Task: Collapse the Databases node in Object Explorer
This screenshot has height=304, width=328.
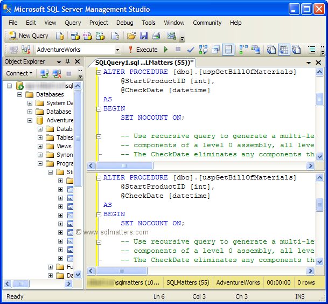Action: click(x=20, y=95)
